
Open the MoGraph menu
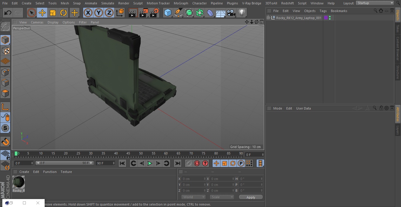181,3
